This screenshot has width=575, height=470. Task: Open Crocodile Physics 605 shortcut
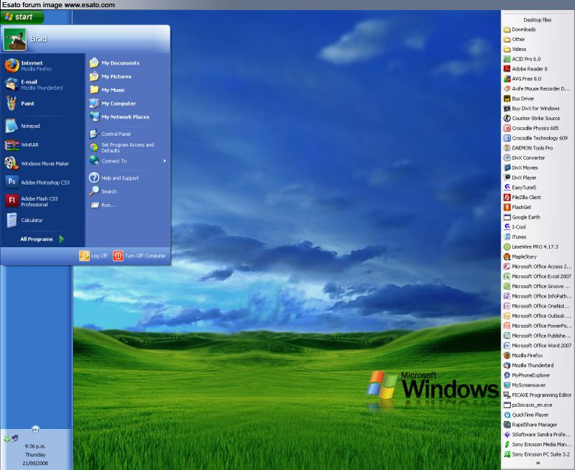pyautogui.click(x=531, y=129)
